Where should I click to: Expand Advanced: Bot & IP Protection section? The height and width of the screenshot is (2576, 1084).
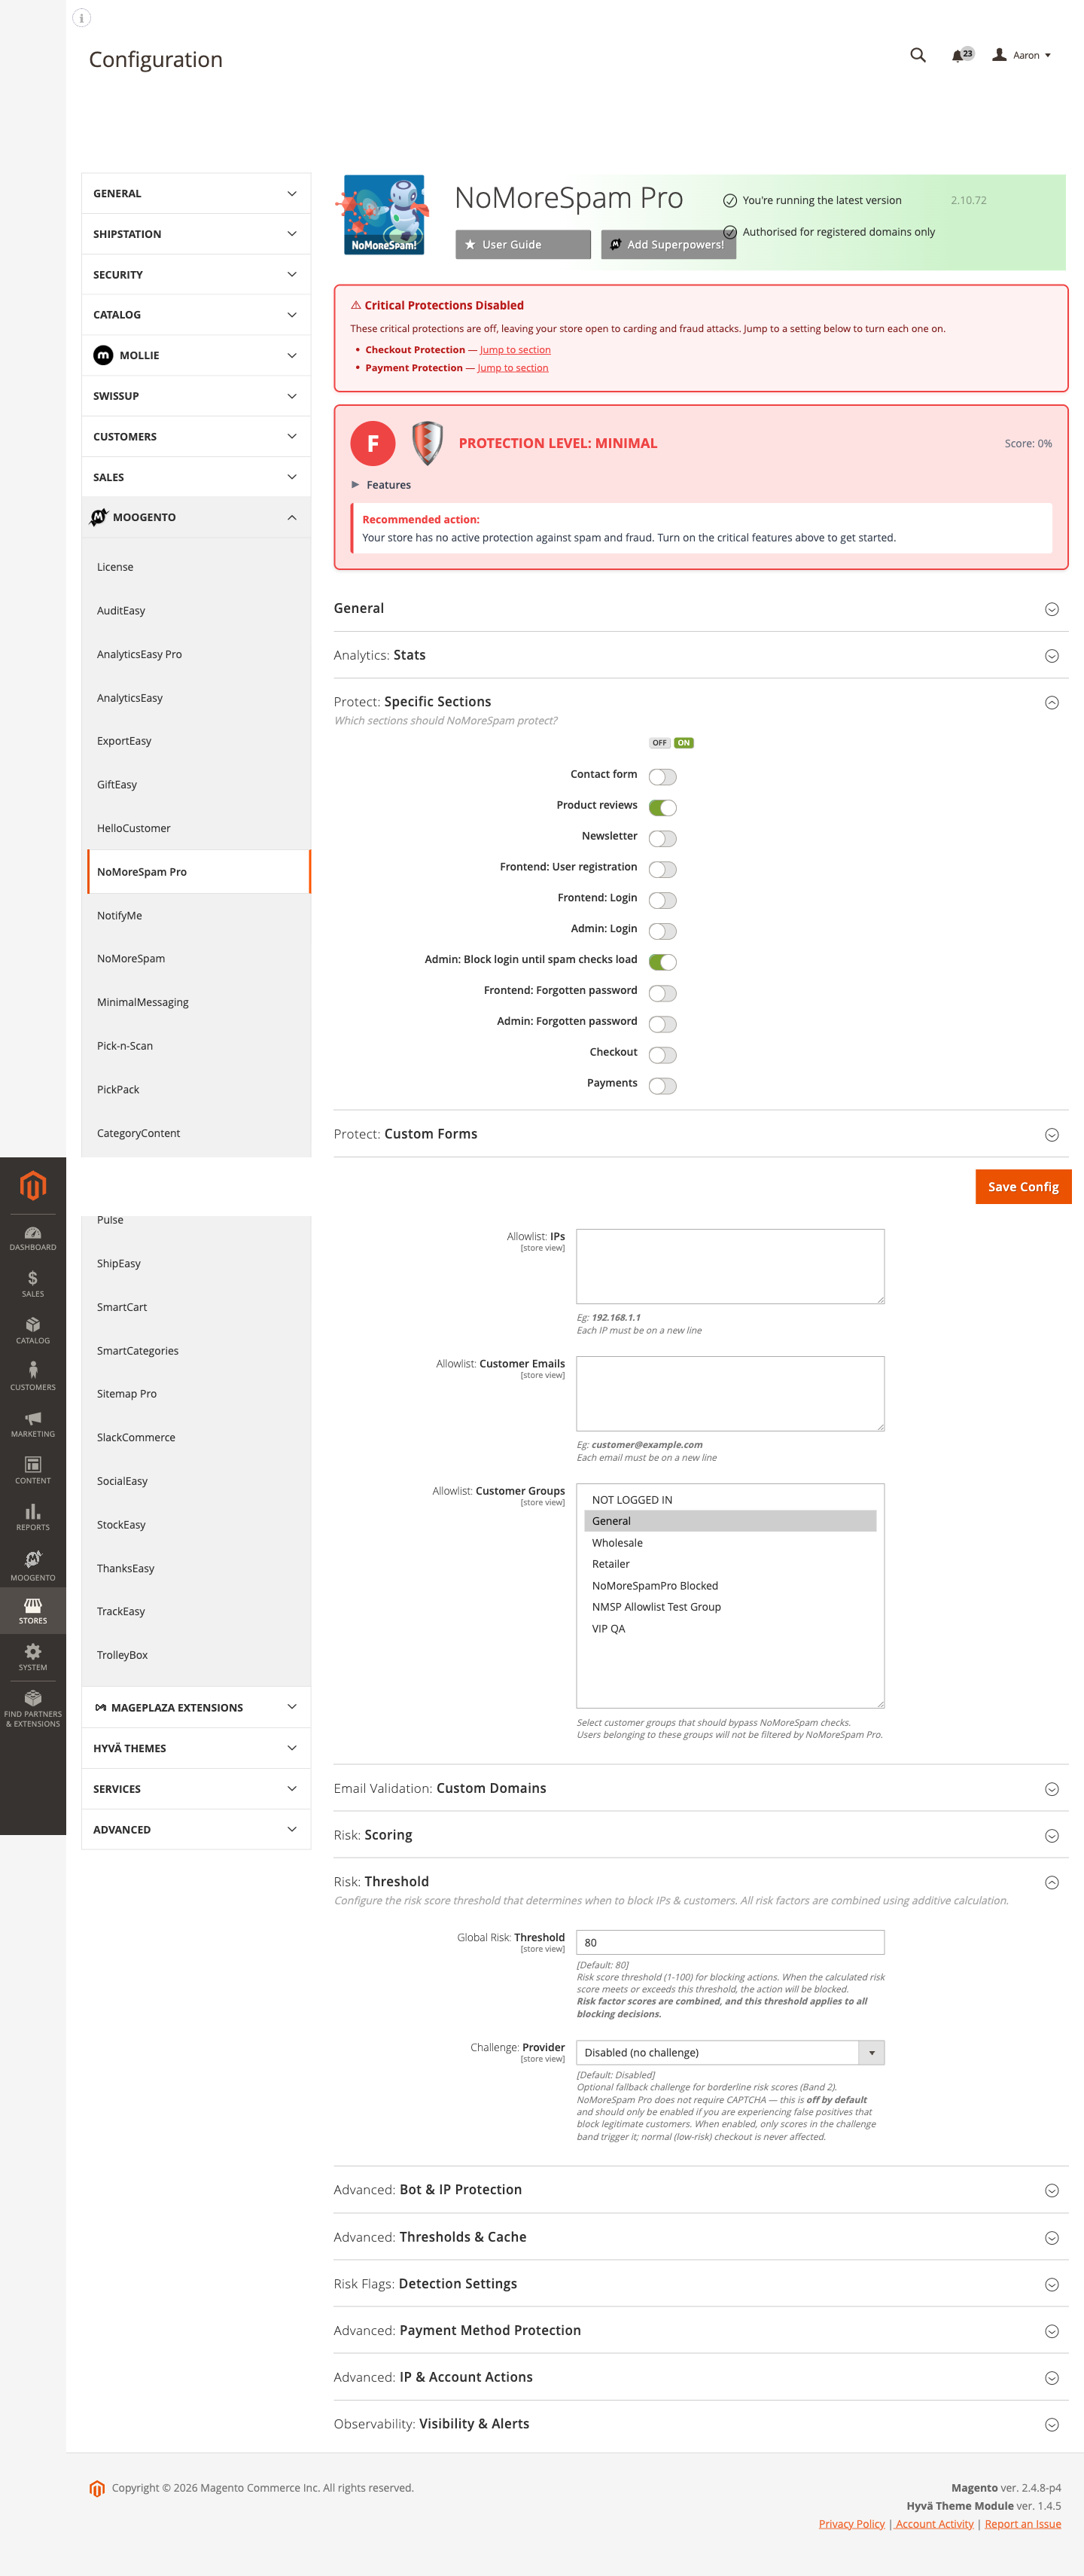(x=700, y=2189)
